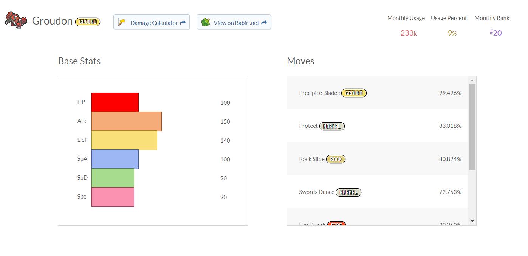Click the orange Atk stat bar
528x256 pixels.
click(126, 121)
